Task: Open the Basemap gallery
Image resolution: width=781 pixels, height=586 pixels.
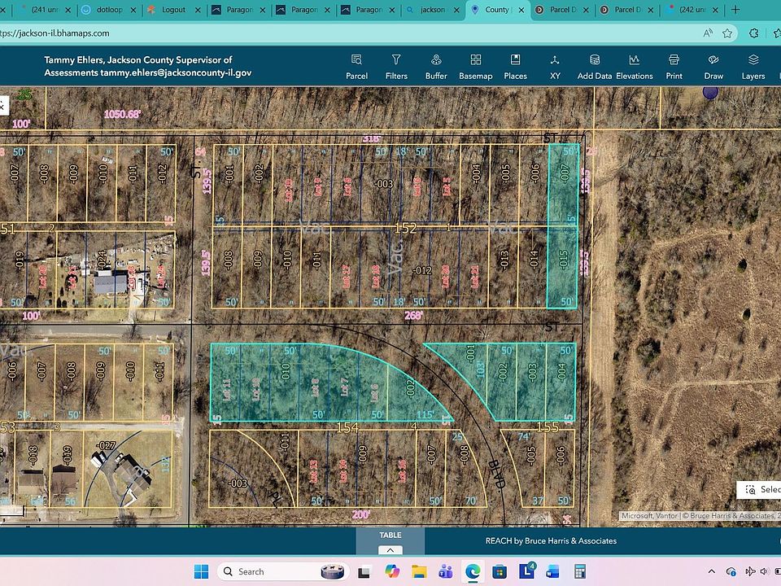Action: (x=475, y=66)
